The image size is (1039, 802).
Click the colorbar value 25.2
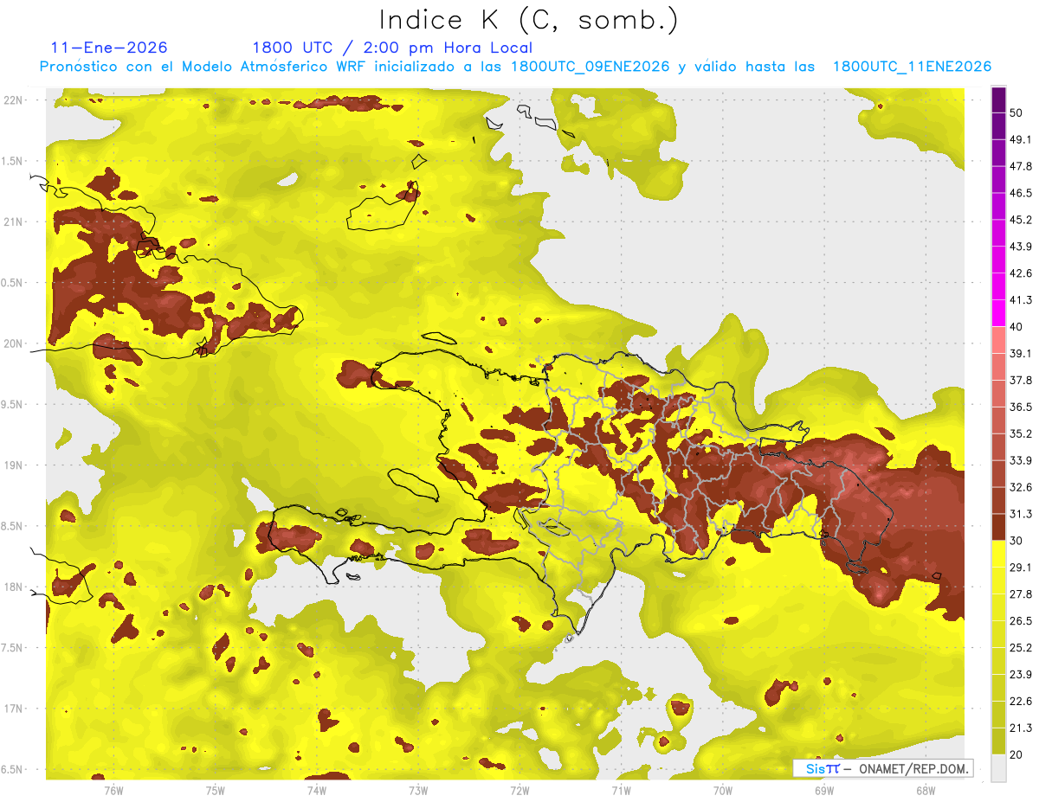point(1021,648)
